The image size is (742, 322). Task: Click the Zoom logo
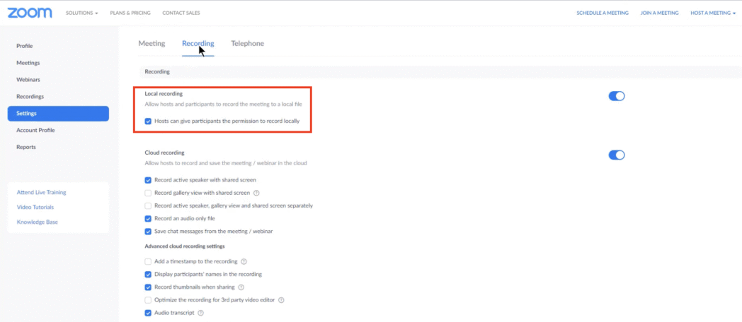coord(30,13)
